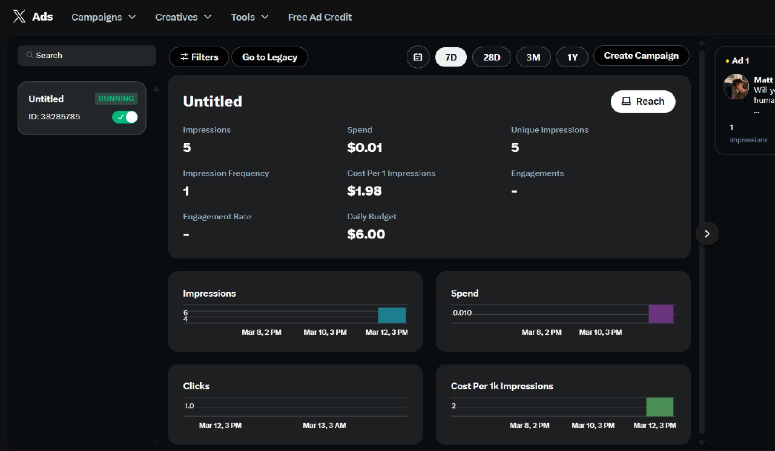The width and height of the screenshot is (775, 451).
Task: Click the Unique Impressions label
Action: coord(550,130)
